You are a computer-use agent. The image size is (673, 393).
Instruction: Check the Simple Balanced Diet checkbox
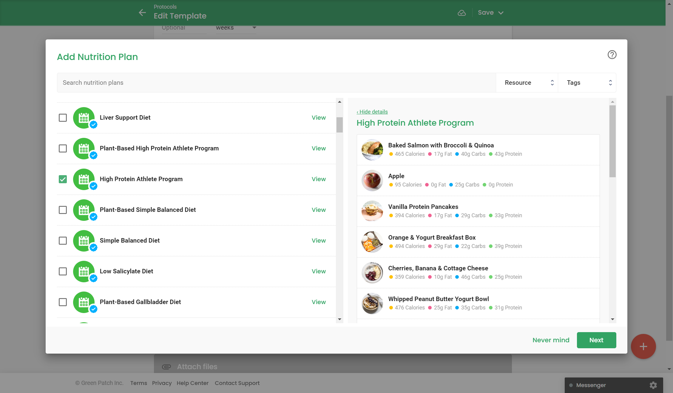click(63, 241)
